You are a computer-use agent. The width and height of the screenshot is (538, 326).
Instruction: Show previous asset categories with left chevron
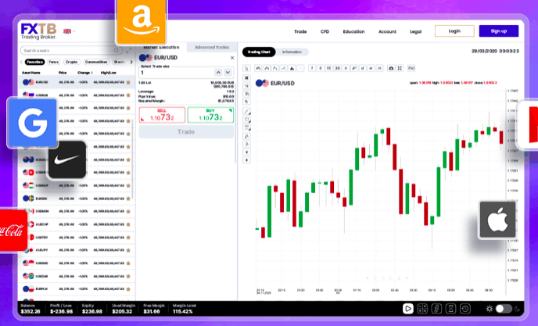(21, 62)
